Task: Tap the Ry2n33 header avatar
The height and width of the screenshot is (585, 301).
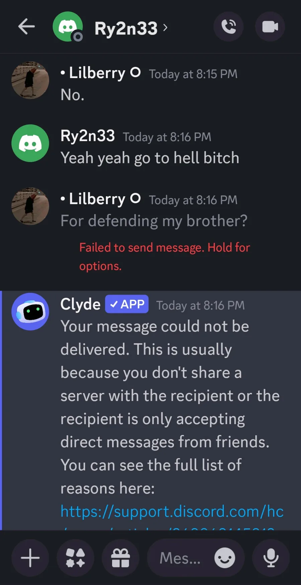Action: pos(68,27)
